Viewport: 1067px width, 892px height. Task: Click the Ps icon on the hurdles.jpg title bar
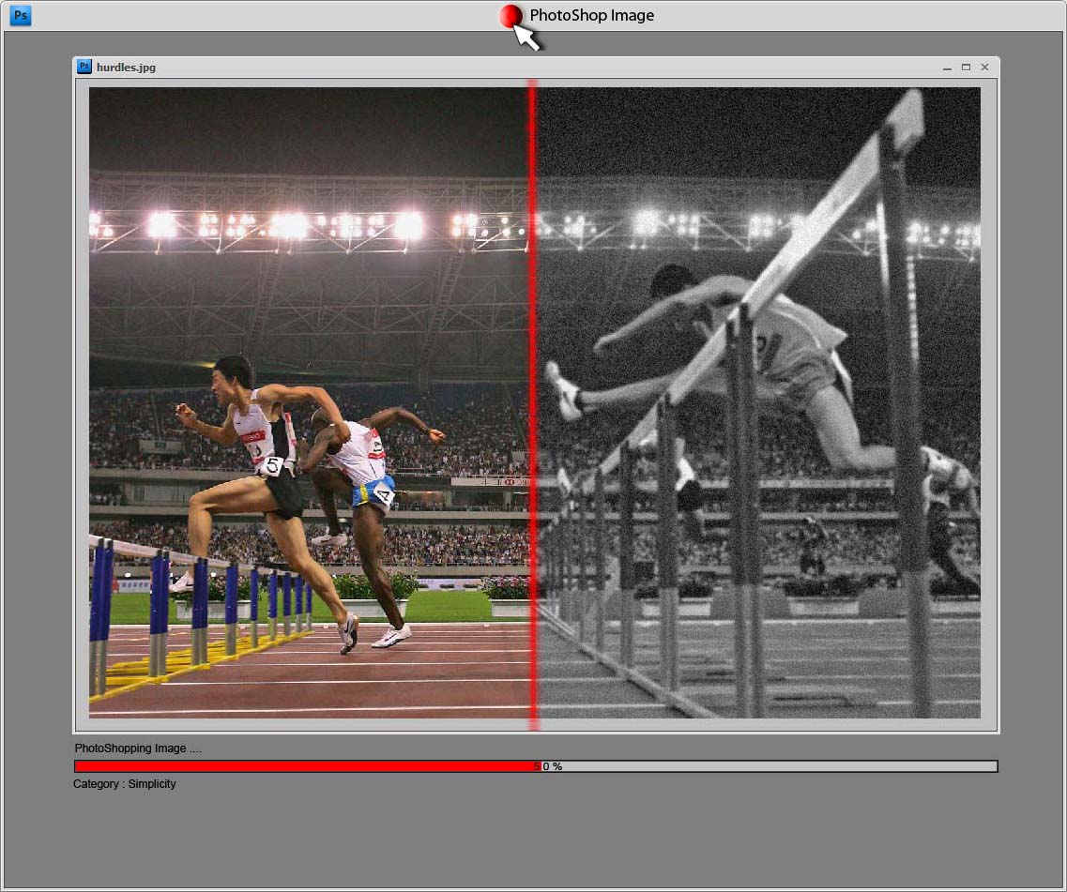(x=84, y=67)
